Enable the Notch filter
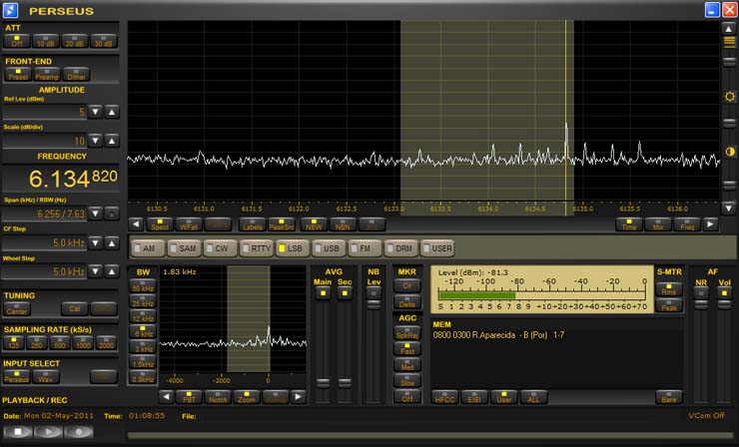 (x=218, y=397)
